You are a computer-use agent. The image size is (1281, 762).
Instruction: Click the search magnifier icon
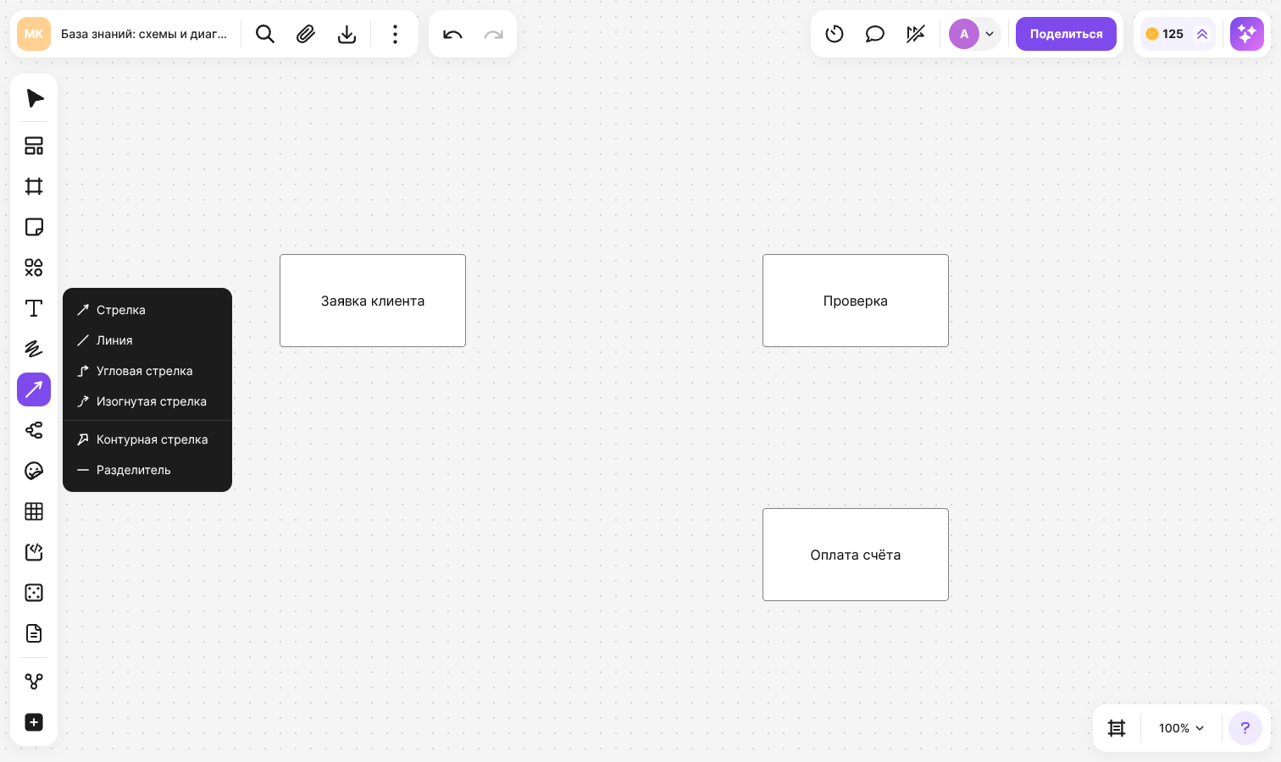click(x=265, y=34)
